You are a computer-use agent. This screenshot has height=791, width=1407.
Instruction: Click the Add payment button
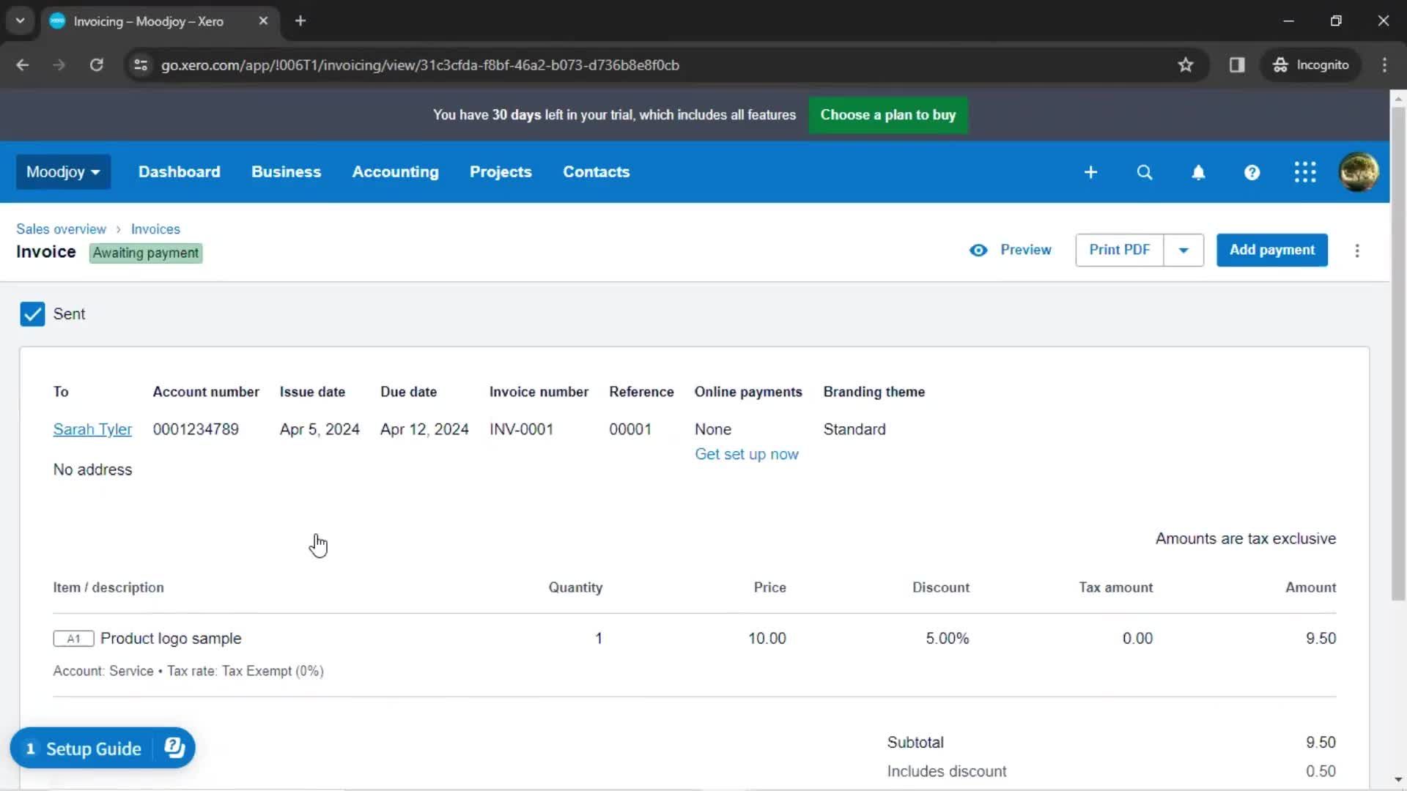tap(1272, 250)
